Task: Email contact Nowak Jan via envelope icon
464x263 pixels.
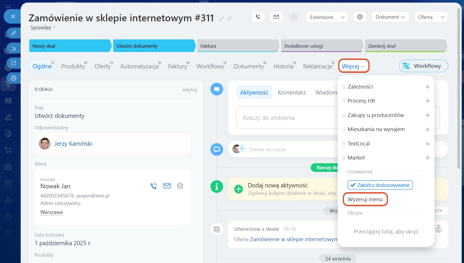Action: (167, 186)
